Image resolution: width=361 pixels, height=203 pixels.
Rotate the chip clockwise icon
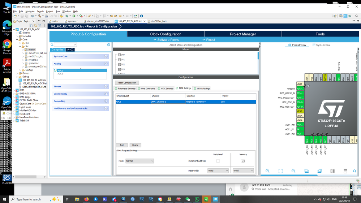[306, 171]
